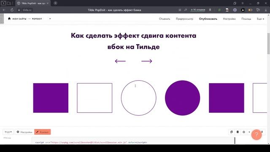Open the 1K отзывов reviews link
270x152 pixels.
click(198, 10)
